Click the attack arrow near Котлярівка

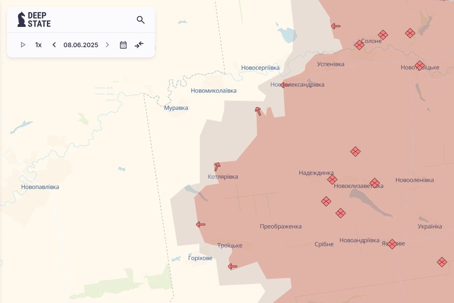(x=217, y=167)
